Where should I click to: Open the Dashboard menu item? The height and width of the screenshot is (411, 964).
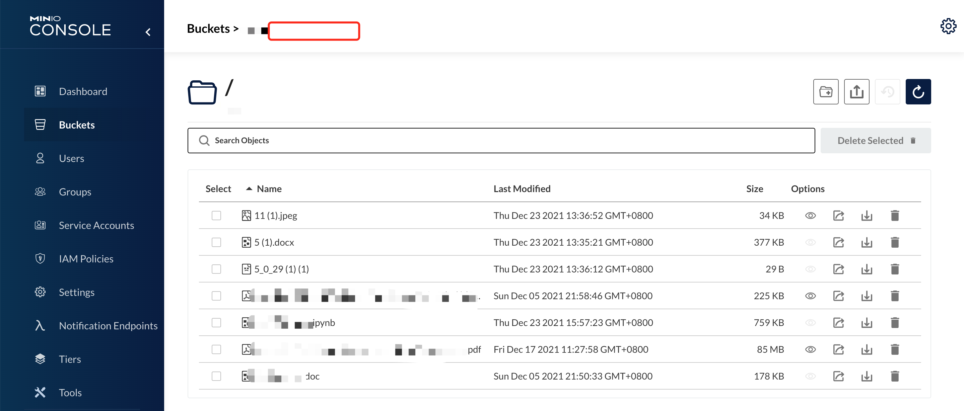[x=83, y=92]
